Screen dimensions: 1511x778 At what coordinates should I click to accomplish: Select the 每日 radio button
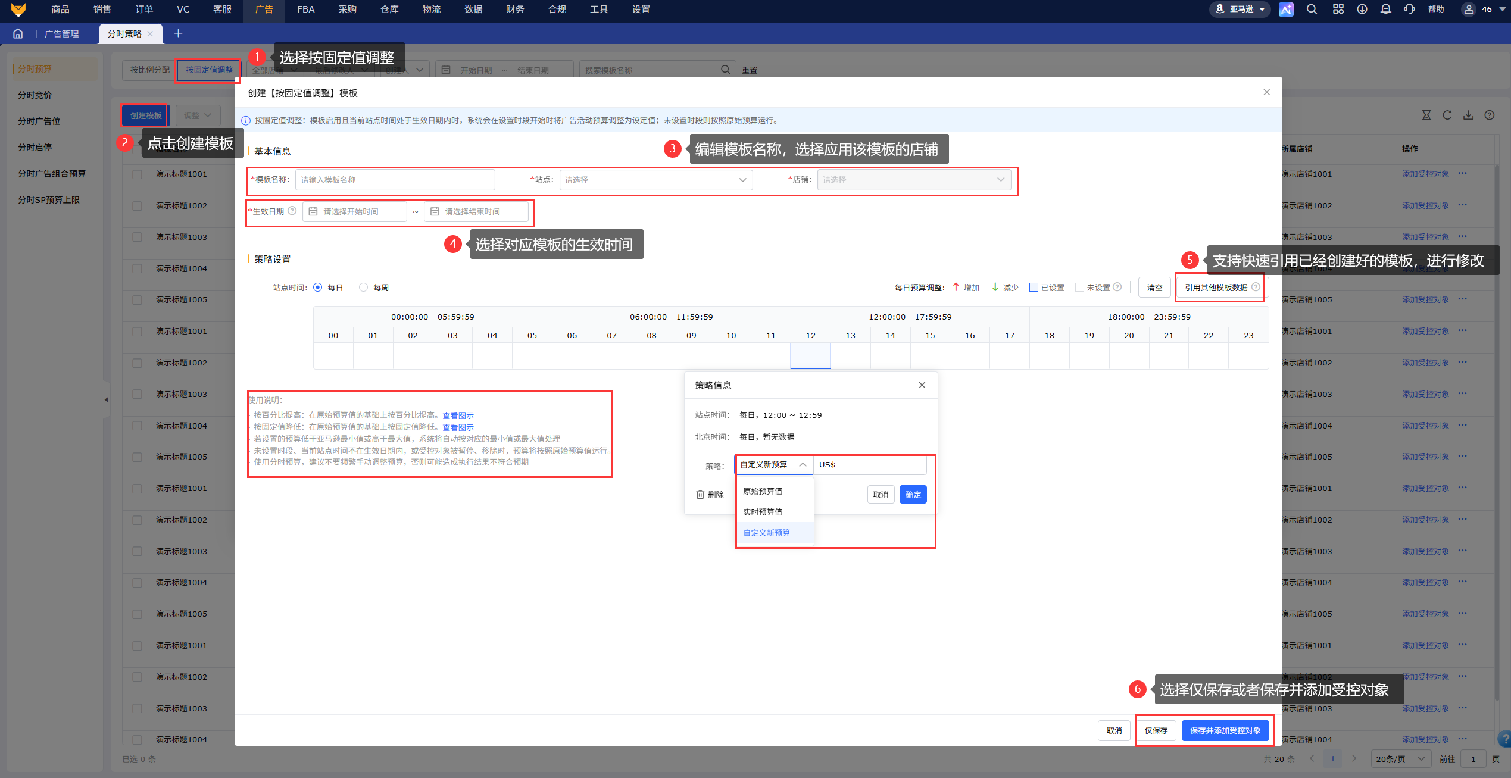pyautogui.click(x=318, y=288)
